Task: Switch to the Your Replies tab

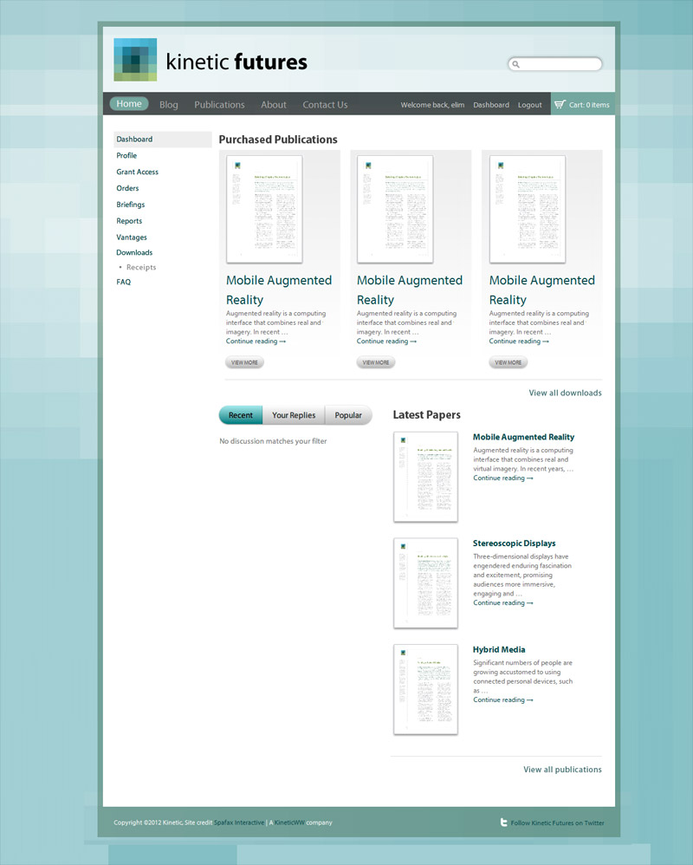Action: 294,415
